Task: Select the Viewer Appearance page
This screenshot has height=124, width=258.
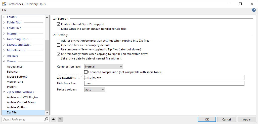Action: pyautogui.click(x=15, y=67)
